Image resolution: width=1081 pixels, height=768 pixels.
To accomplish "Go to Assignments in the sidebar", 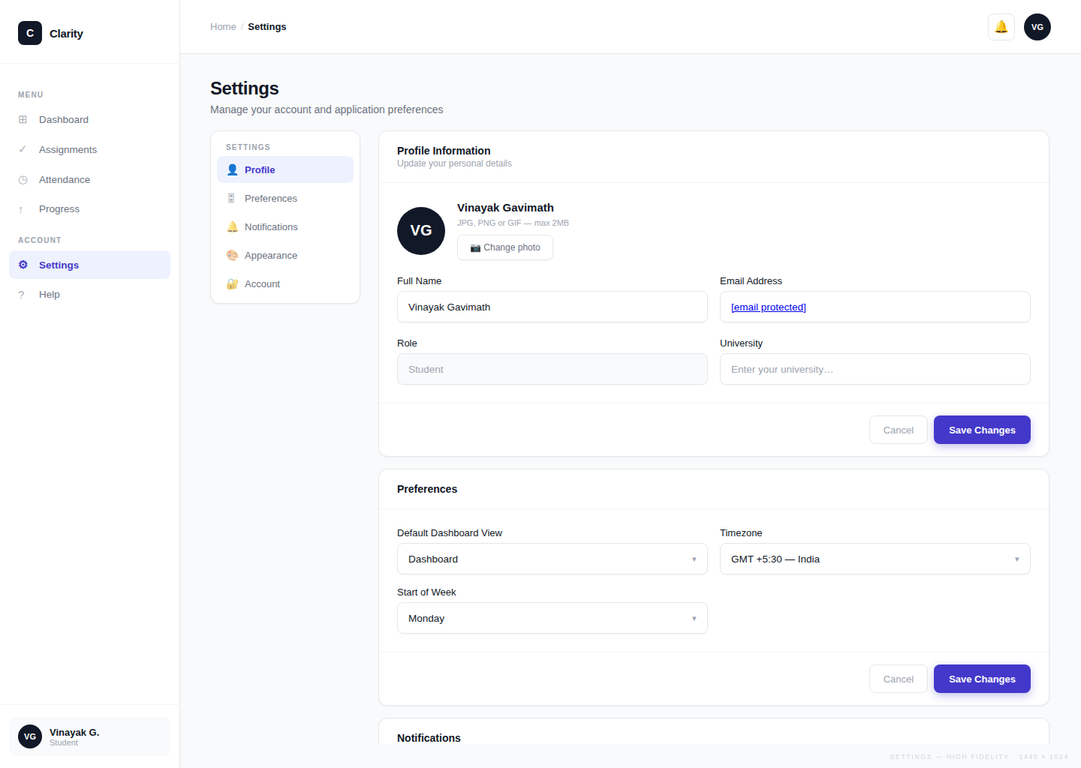I will [x=68, y=150].
